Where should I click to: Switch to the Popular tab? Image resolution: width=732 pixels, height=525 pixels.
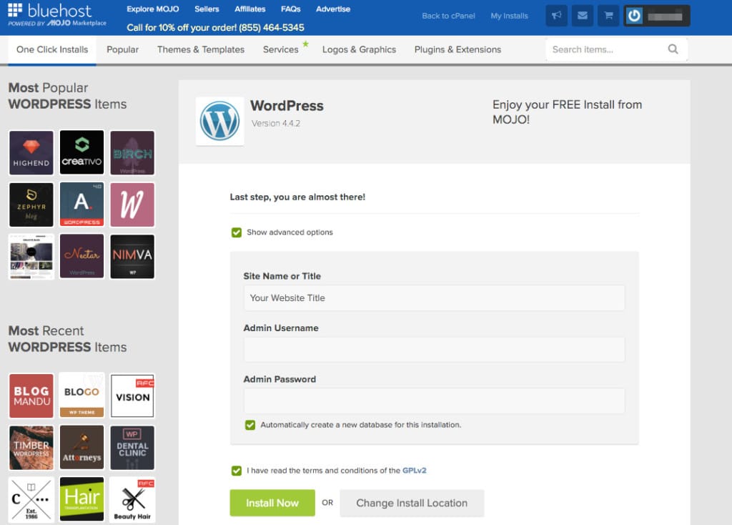pyautogui.click(x=122, y=49)
